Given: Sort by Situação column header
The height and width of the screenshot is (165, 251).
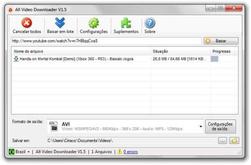Looking at the screenshot, I should pyautogui.click(x=180, y=51).
